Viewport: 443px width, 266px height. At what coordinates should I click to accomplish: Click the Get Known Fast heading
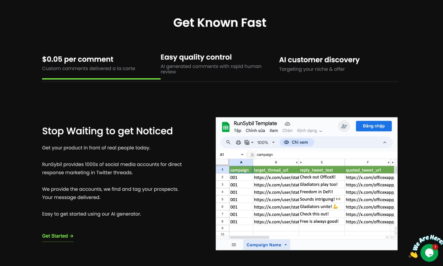[220, 22]
